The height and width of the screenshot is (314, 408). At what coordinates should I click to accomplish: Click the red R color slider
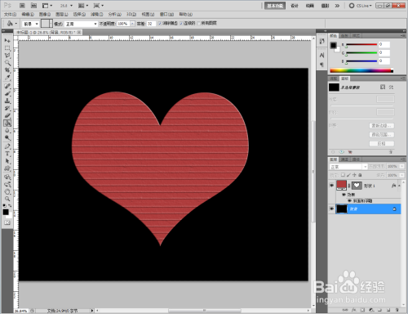[361, 44]
